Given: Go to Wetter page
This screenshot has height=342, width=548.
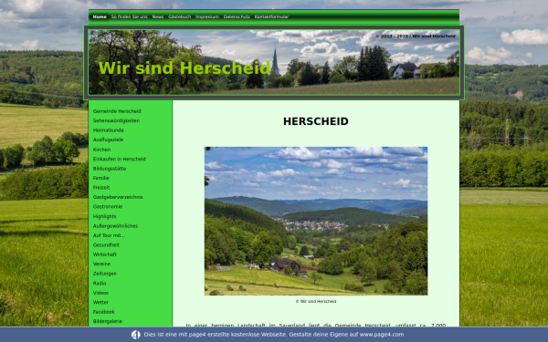Looking at the screenshot, I should (x=100, y=302).
